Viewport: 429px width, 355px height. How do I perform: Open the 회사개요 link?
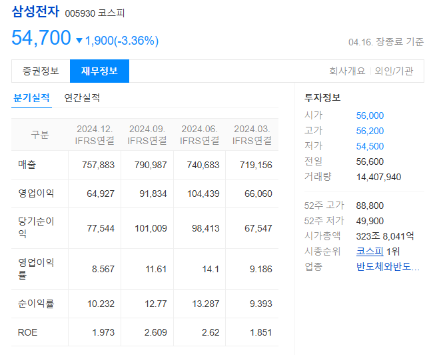pyautogui.click(x=347, y=71)
